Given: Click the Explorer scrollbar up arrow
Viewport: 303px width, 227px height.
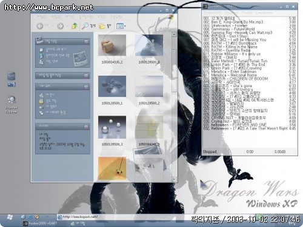Looking at the screenshot, I should click(174, 35).
